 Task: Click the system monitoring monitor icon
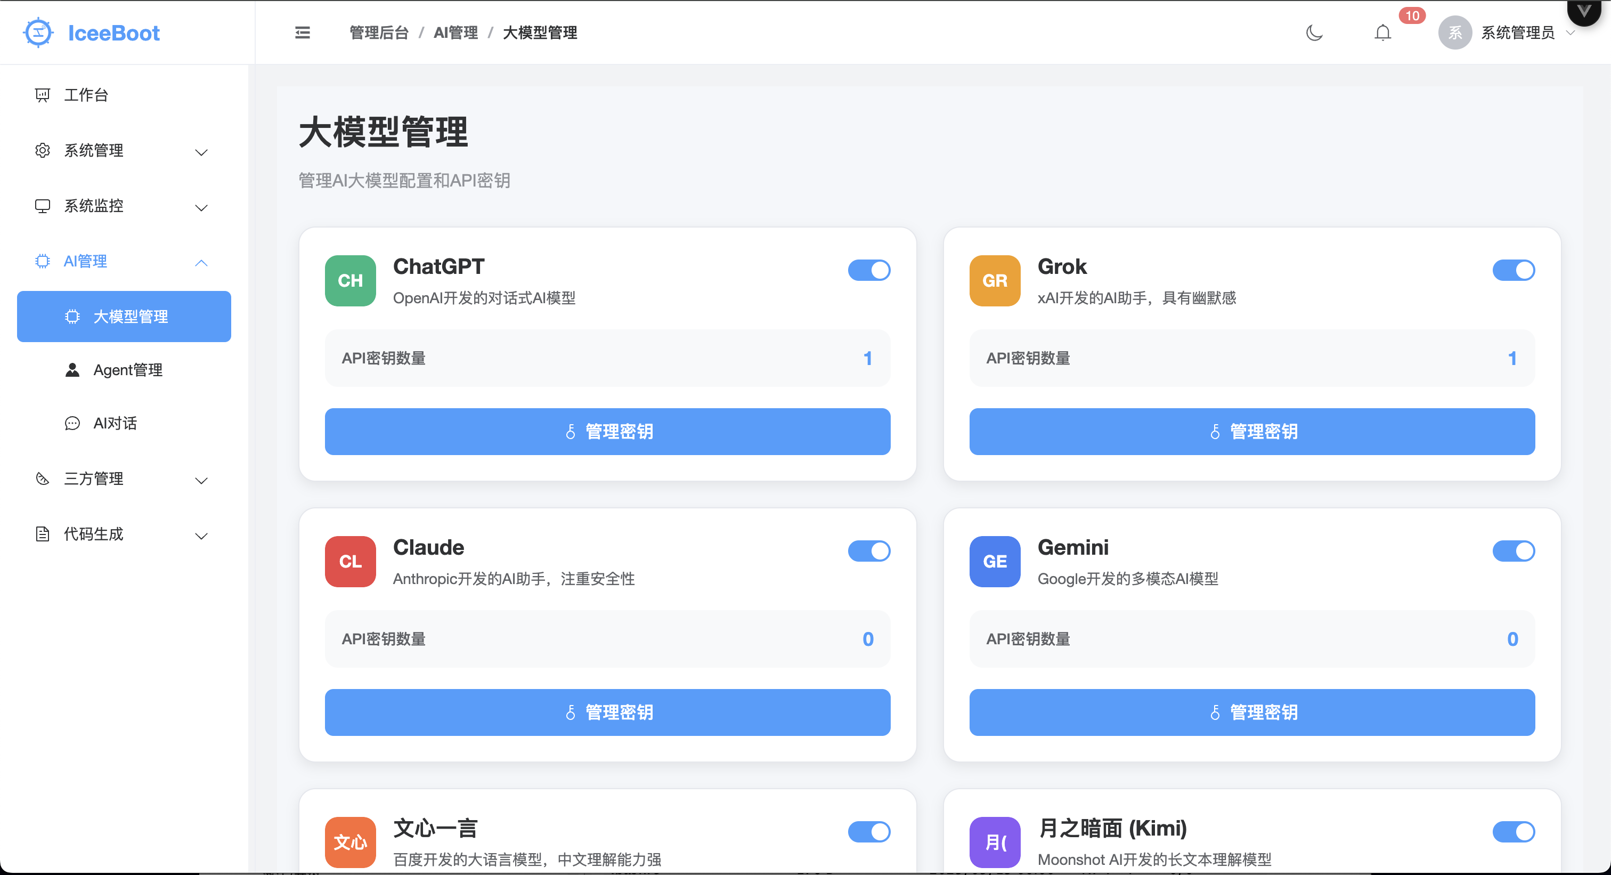click(43, 206)
